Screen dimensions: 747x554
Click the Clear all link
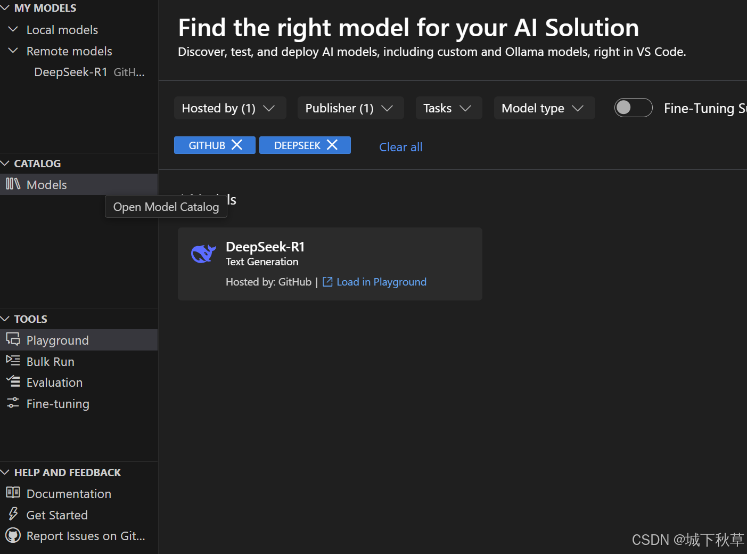tap(400, 147)
